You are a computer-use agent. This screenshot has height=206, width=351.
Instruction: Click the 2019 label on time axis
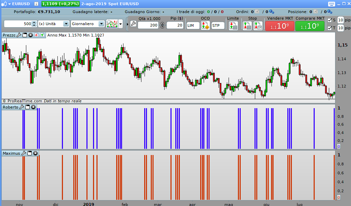click(x=89, y=204)
